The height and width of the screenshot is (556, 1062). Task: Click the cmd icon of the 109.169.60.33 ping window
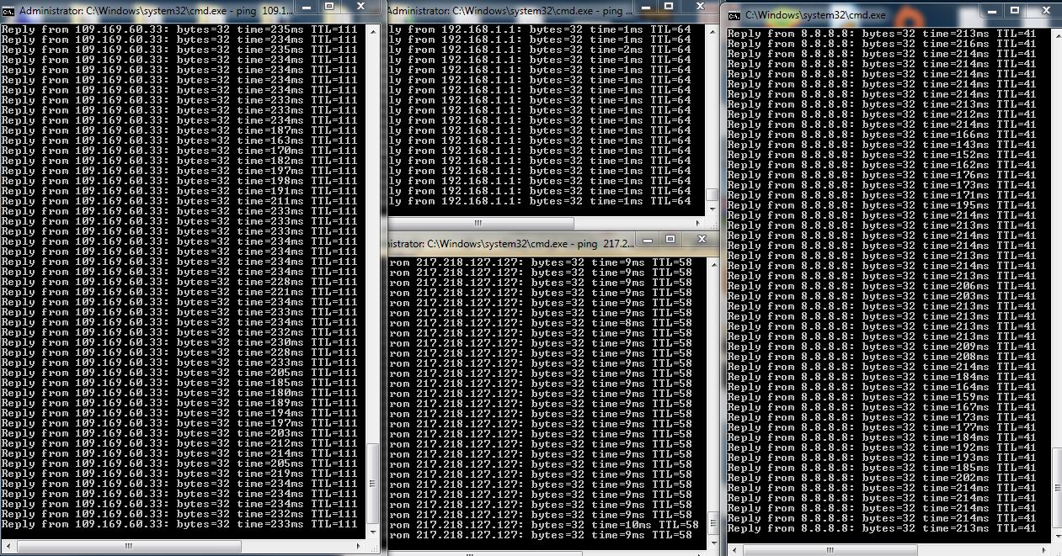pos(8,11)
